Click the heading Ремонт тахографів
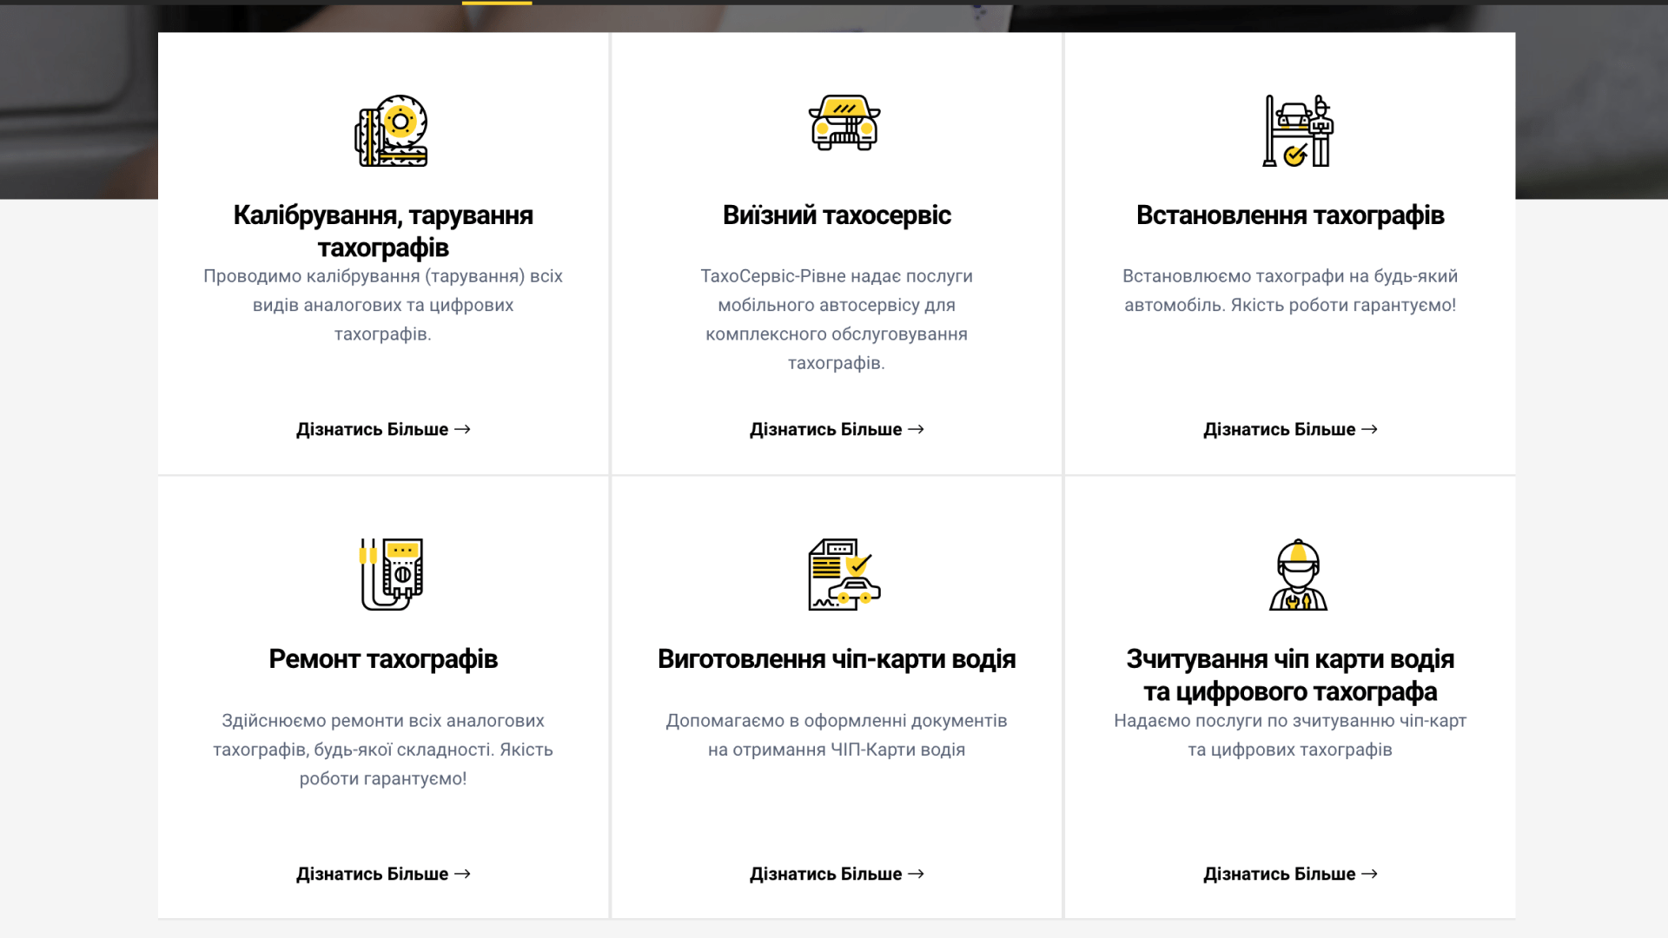 pos(383,659)
